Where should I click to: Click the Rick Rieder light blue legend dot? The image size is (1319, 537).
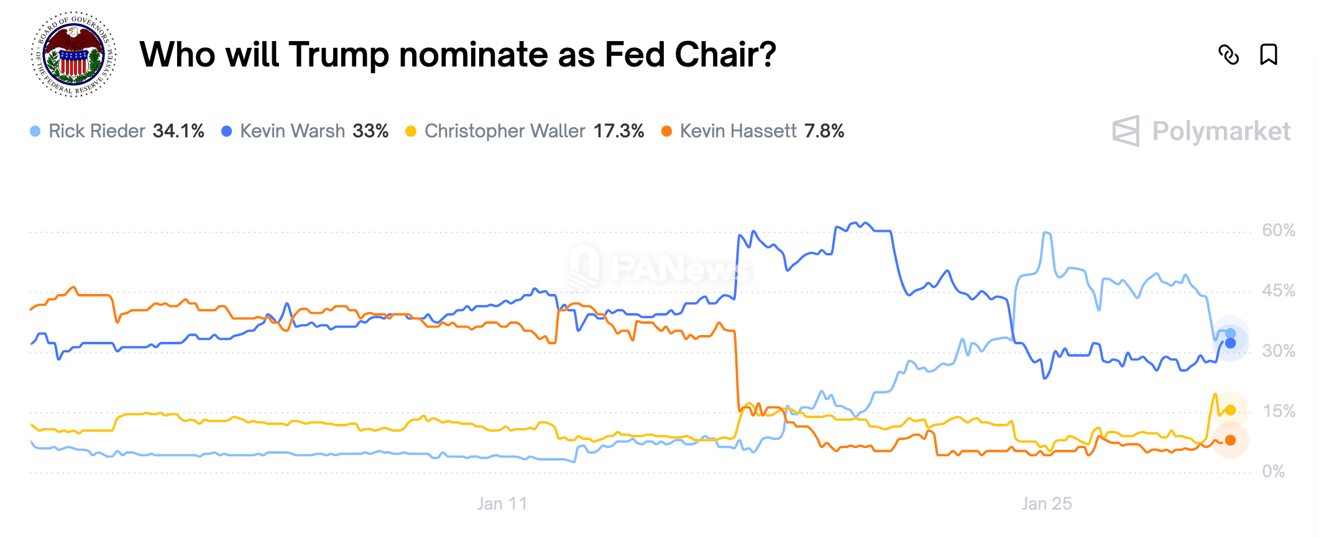(x=35, y=131)
